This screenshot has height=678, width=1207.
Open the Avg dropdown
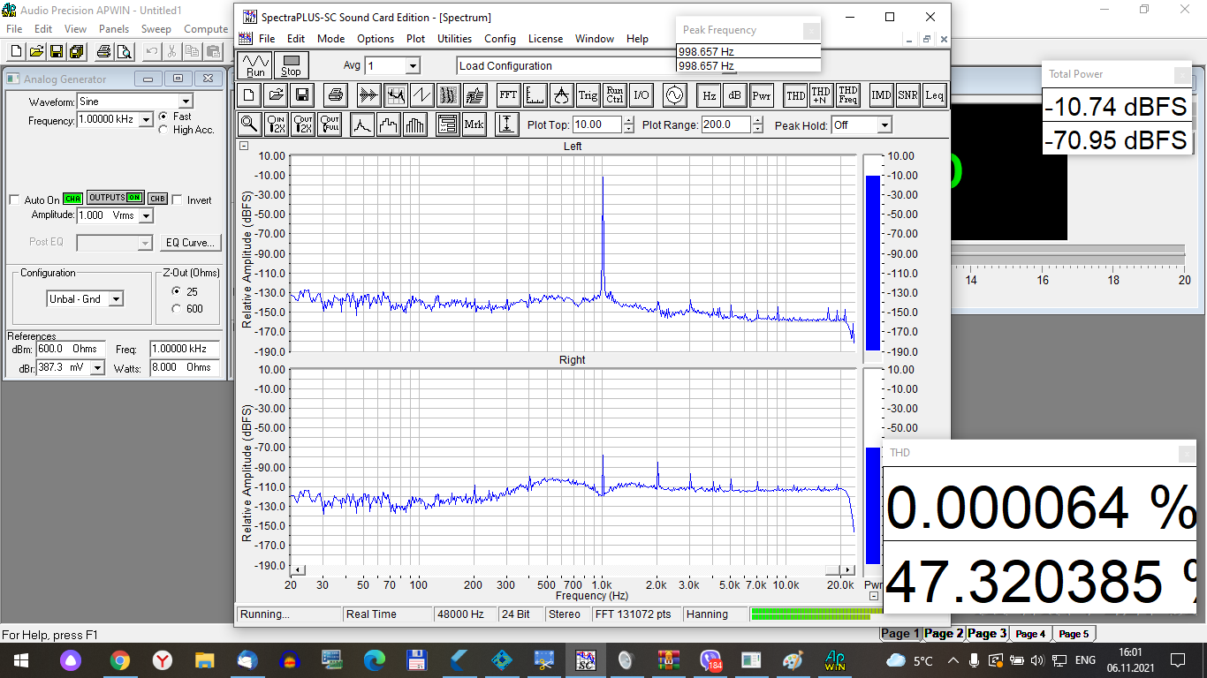(x=413, y=65)
